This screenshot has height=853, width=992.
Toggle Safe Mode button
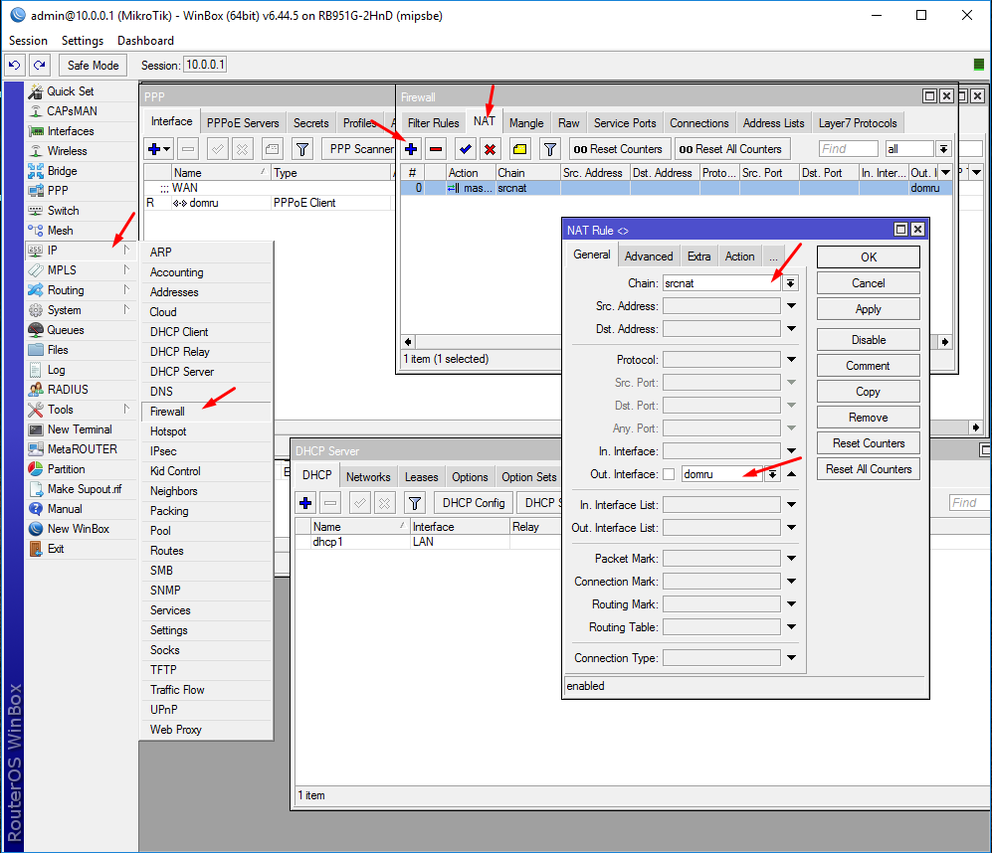(x=93, y=66)
